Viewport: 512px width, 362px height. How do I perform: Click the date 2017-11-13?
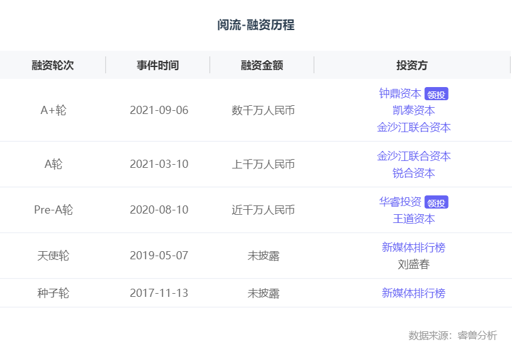tap(159, 293)
